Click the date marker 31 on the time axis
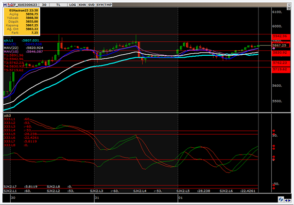Screen dimensions: 294x205 point(97,198)
